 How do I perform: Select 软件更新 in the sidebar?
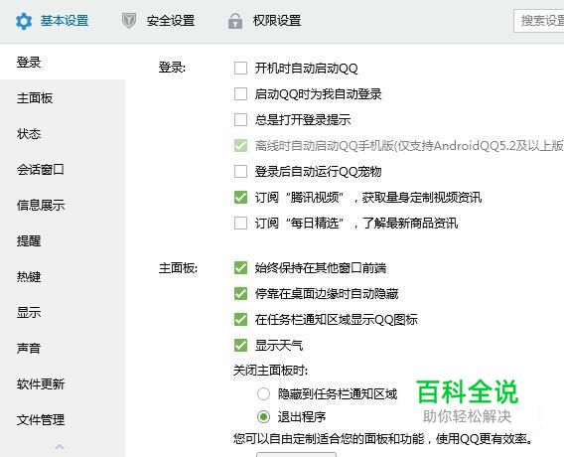[x=41, y=383]
